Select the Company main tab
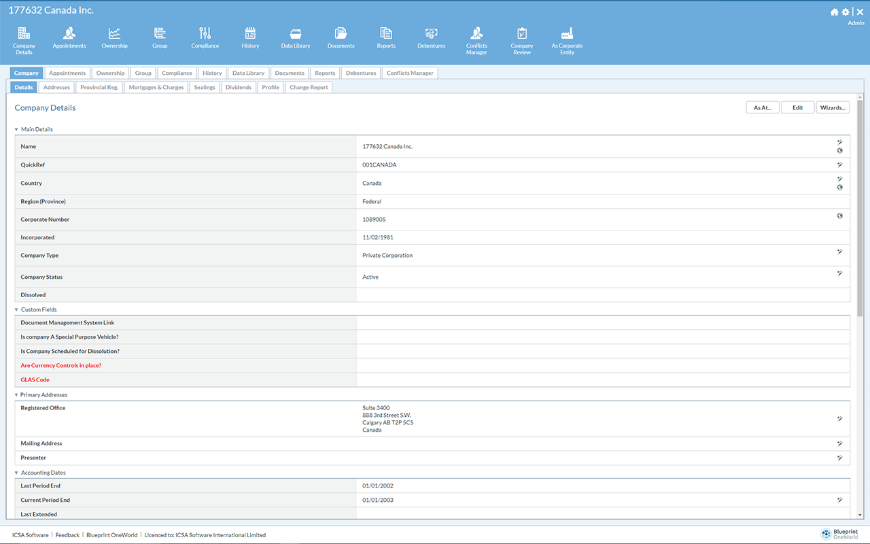 [27, 73]
